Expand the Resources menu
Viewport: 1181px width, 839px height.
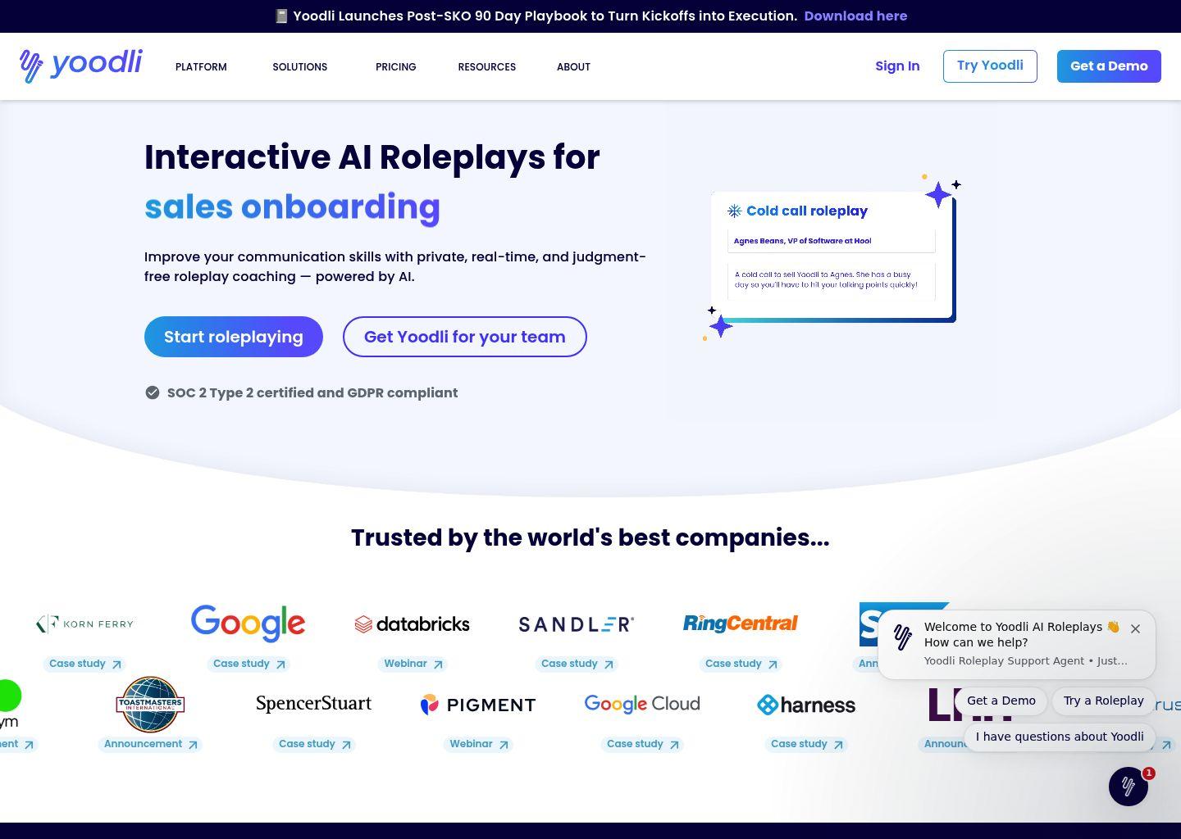pyautogui.click(x=486, y=67)
